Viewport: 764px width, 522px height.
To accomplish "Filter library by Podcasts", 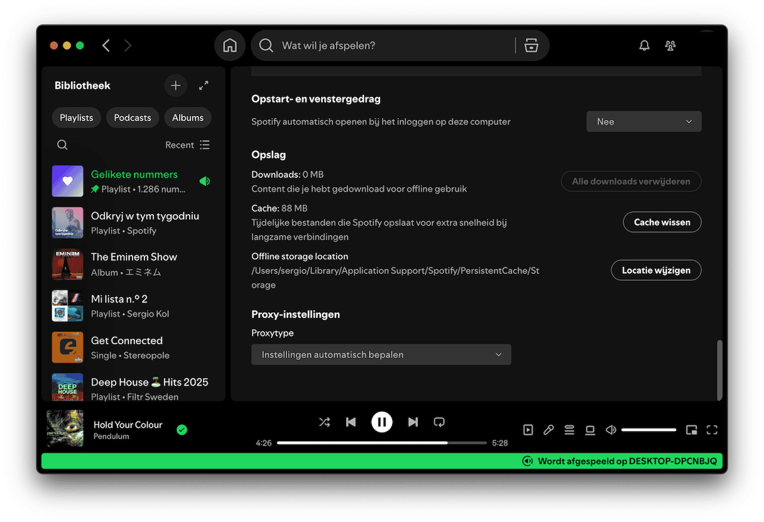I will [133, 117].
